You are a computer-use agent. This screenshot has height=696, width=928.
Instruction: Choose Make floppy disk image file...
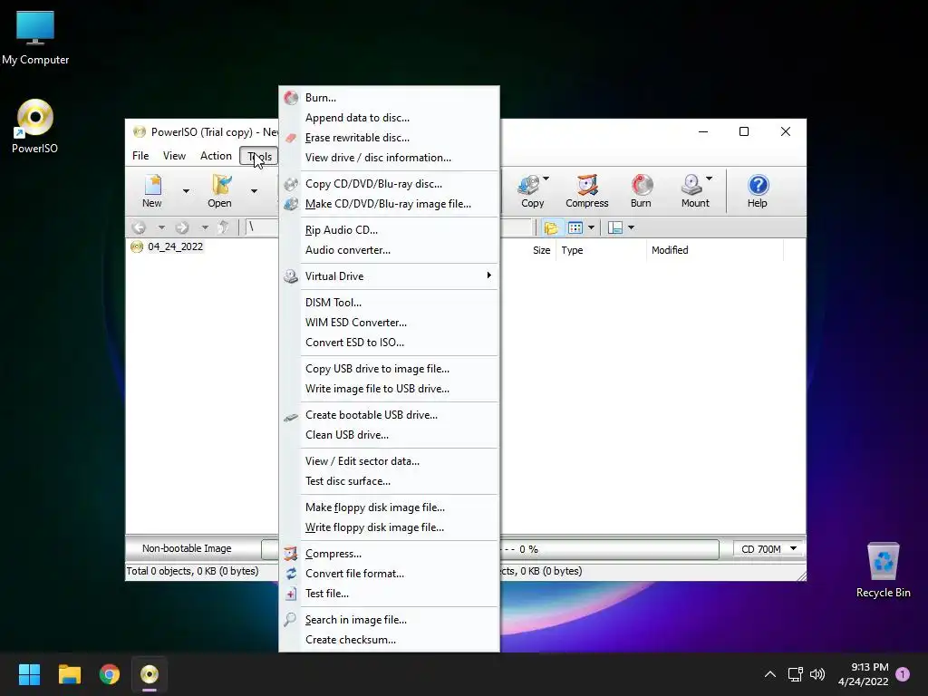click(389, 507)
